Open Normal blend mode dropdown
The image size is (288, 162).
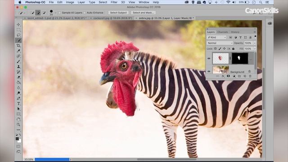(x=220, y=43)
